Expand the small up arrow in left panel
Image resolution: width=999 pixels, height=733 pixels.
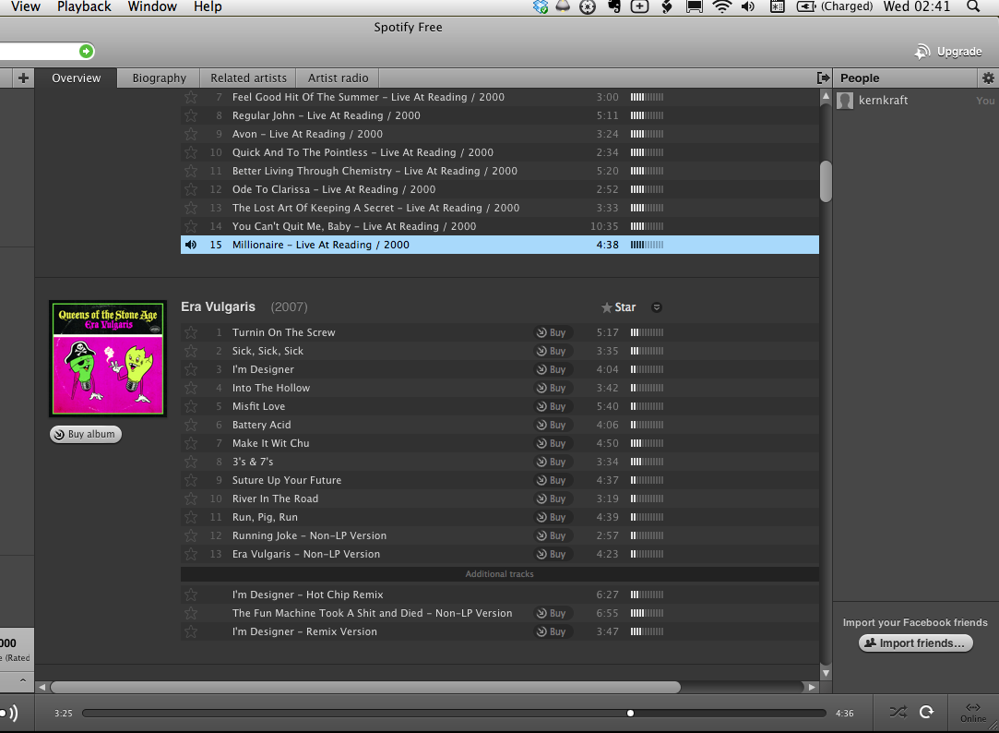coord(23,680)
